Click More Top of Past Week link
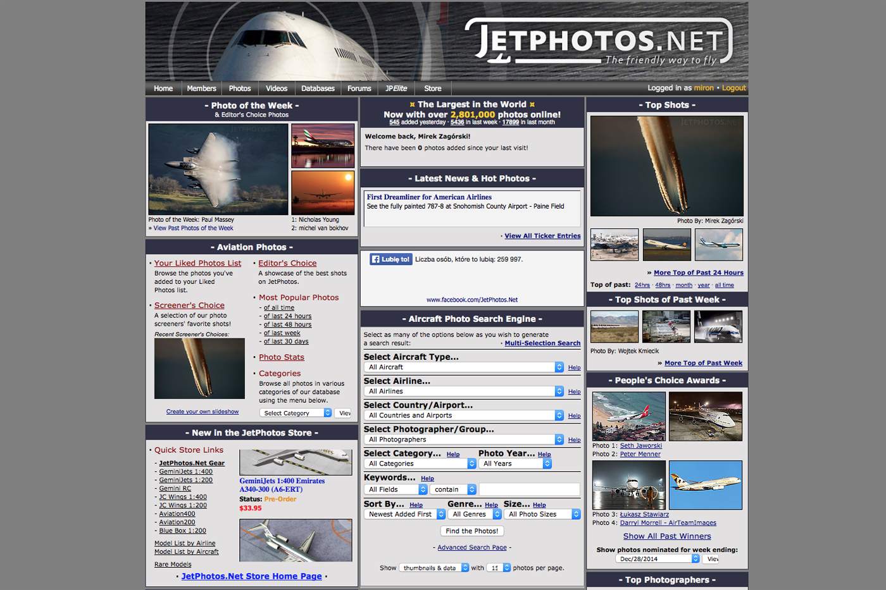 pyautogui.click(x=703, y=363)
